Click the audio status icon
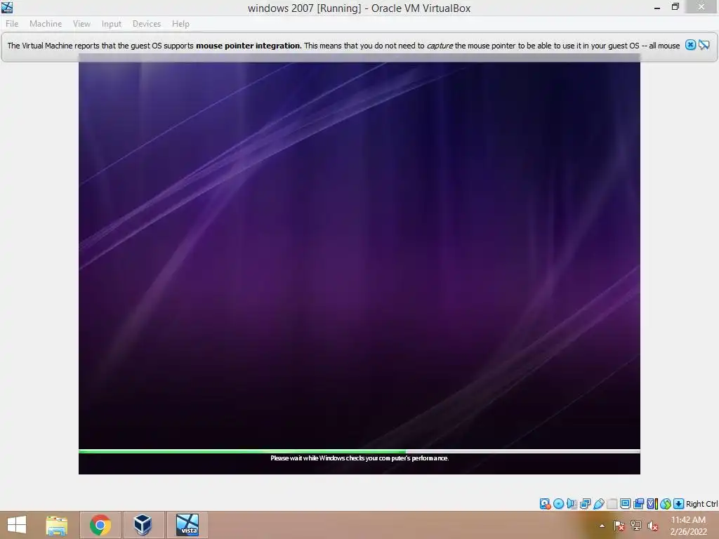The width and height of the screenshot is (719, 539). (572, 504)
